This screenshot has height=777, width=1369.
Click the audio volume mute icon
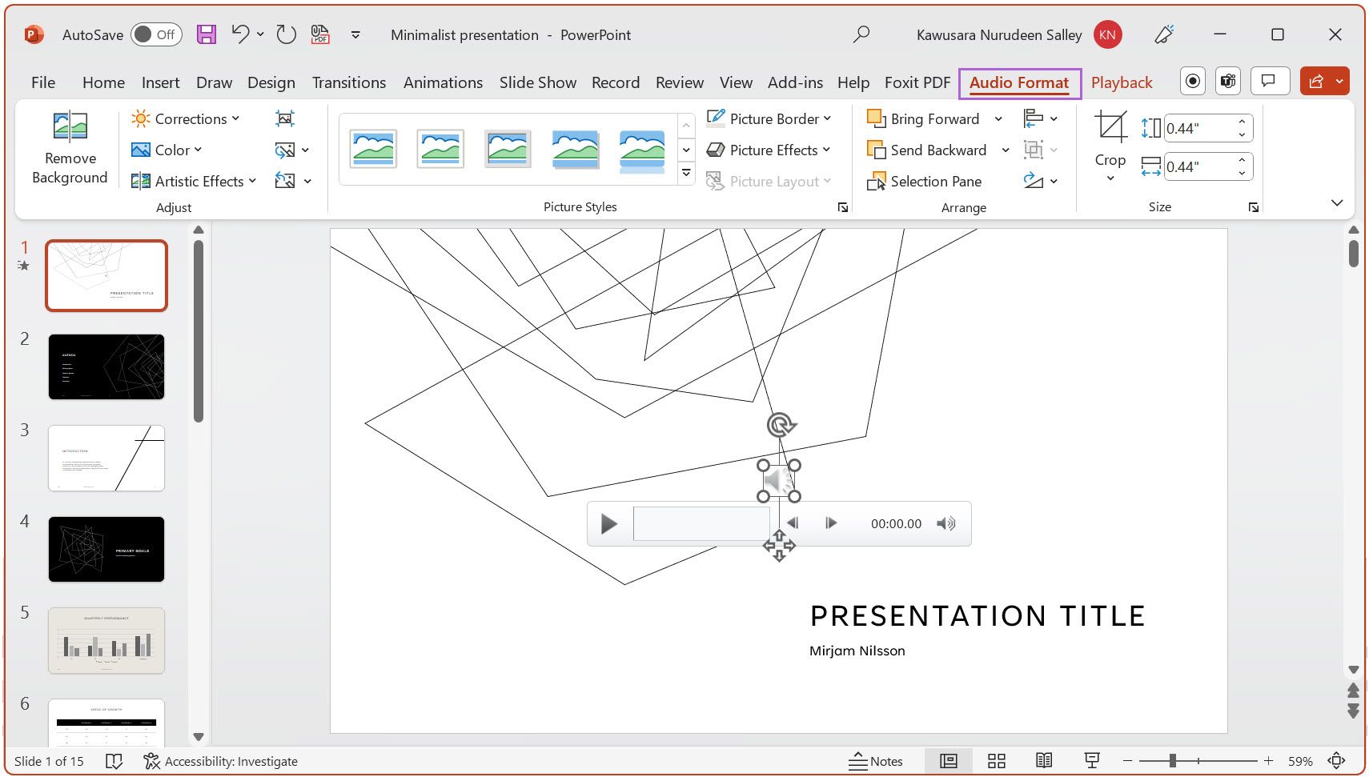coord(946,523)
